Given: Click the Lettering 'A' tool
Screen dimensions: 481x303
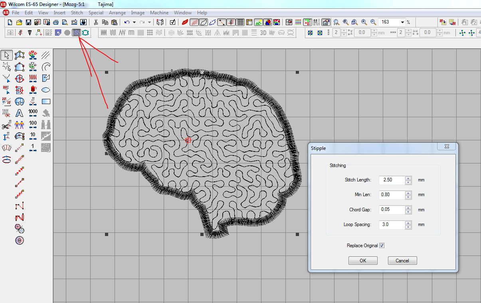Looking at the screenshot, I should point(19,114).
